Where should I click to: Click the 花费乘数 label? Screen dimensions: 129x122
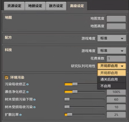pyautogui.click(x=97, y=58)
